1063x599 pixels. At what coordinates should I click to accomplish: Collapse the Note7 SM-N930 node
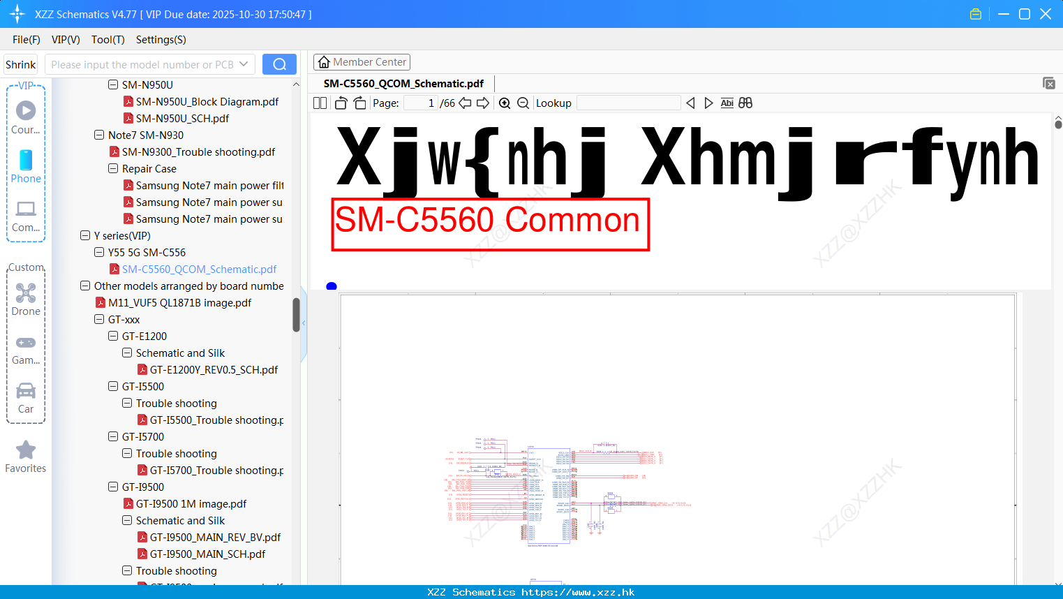pos(99,135)
